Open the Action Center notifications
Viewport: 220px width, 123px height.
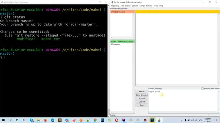tap(216, 120)
